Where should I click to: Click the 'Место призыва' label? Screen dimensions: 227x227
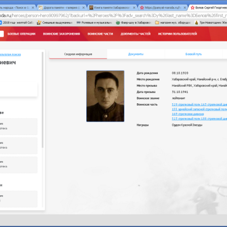[147, 86]
